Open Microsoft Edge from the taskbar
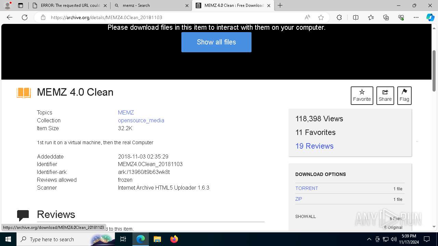Viewport: 438px width, 246px height. point(141,239)
